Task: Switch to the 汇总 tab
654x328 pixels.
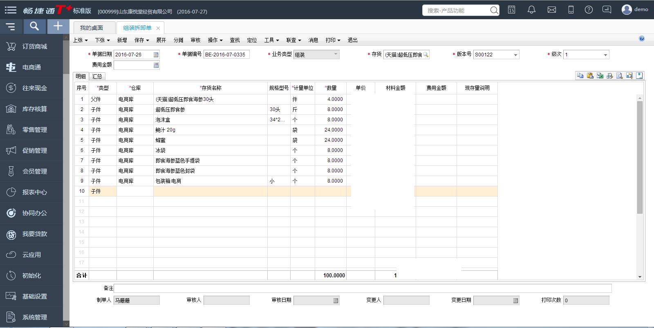Action: tap(97, 76)
